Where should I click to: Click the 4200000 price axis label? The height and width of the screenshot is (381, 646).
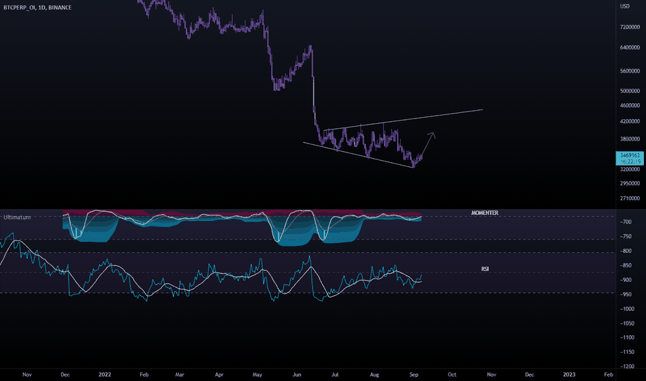(x=630, y=121)
